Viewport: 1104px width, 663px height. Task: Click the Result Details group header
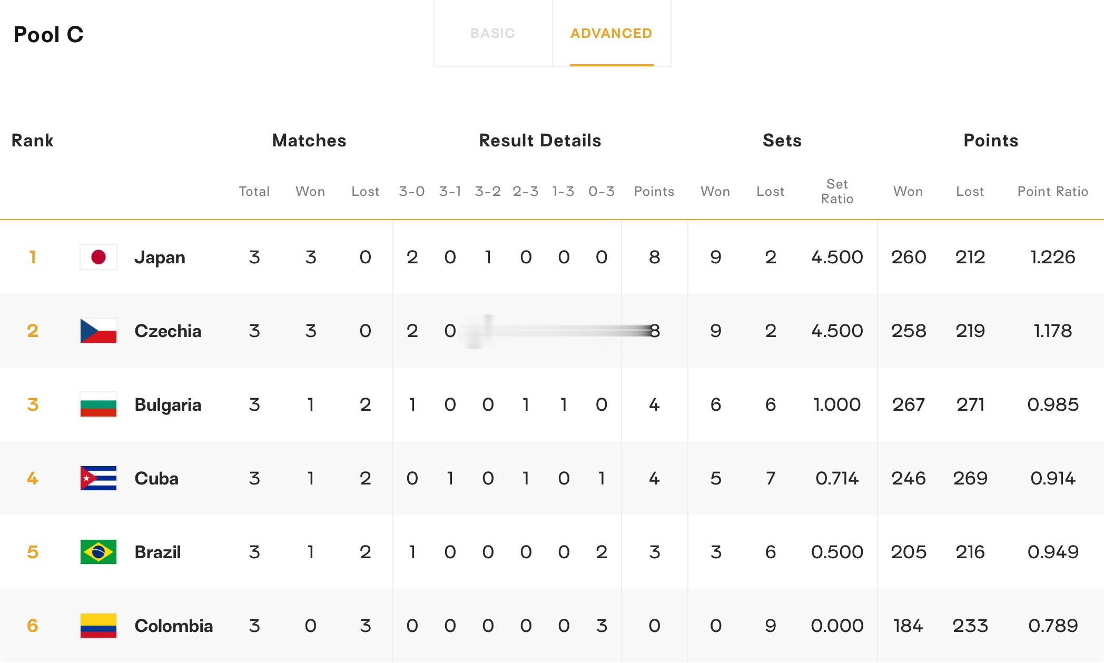point(540,141)
